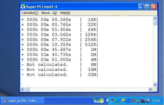Image resolution: width=164 pixels, height=105 pixels.
Task: Click the horizontal scrollbar left arrow
Action: [x=22, y=89]
